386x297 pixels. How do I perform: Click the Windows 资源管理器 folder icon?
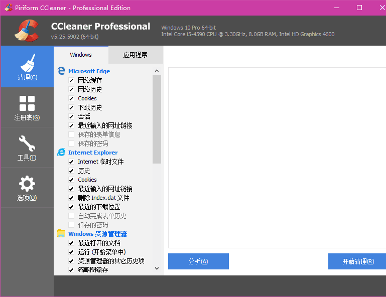[61, 234]
